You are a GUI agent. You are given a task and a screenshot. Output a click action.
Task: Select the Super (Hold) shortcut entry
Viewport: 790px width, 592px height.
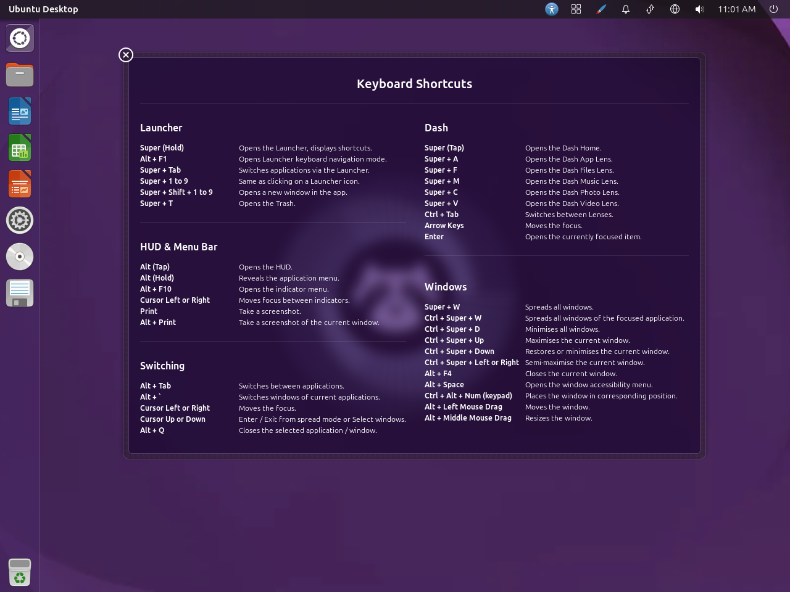click(162, 148)
